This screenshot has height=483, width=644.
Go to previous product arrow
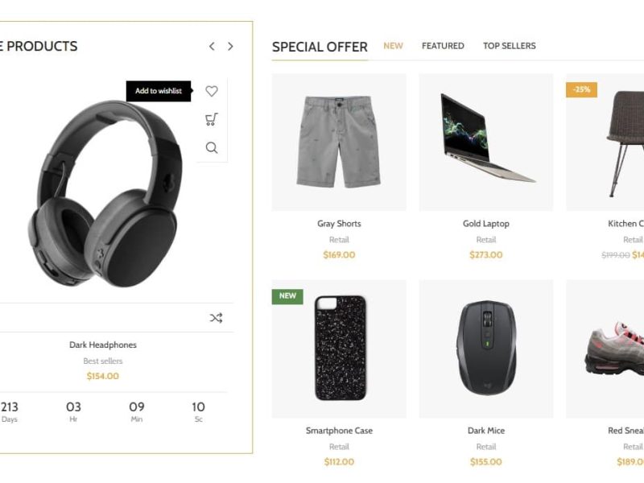(212, 47)
